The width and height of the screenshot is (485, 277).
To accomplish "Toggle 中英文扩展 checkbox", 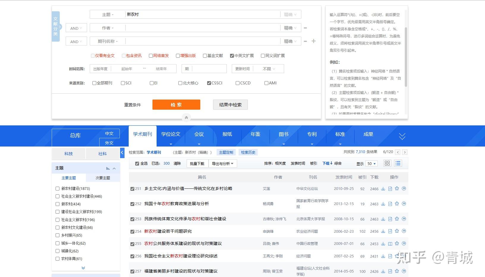I will tap(232, 56).
